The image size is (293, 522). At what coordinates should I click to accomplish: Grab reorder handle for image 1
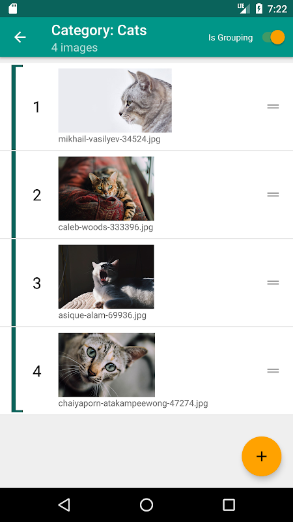273,106
